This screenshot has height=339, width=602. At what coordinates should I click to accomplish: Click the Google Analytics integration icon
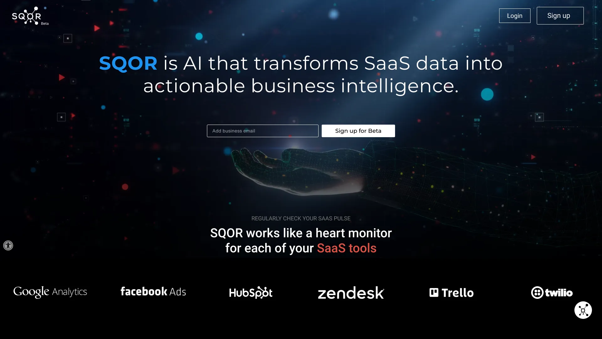[x=50, y=292]
